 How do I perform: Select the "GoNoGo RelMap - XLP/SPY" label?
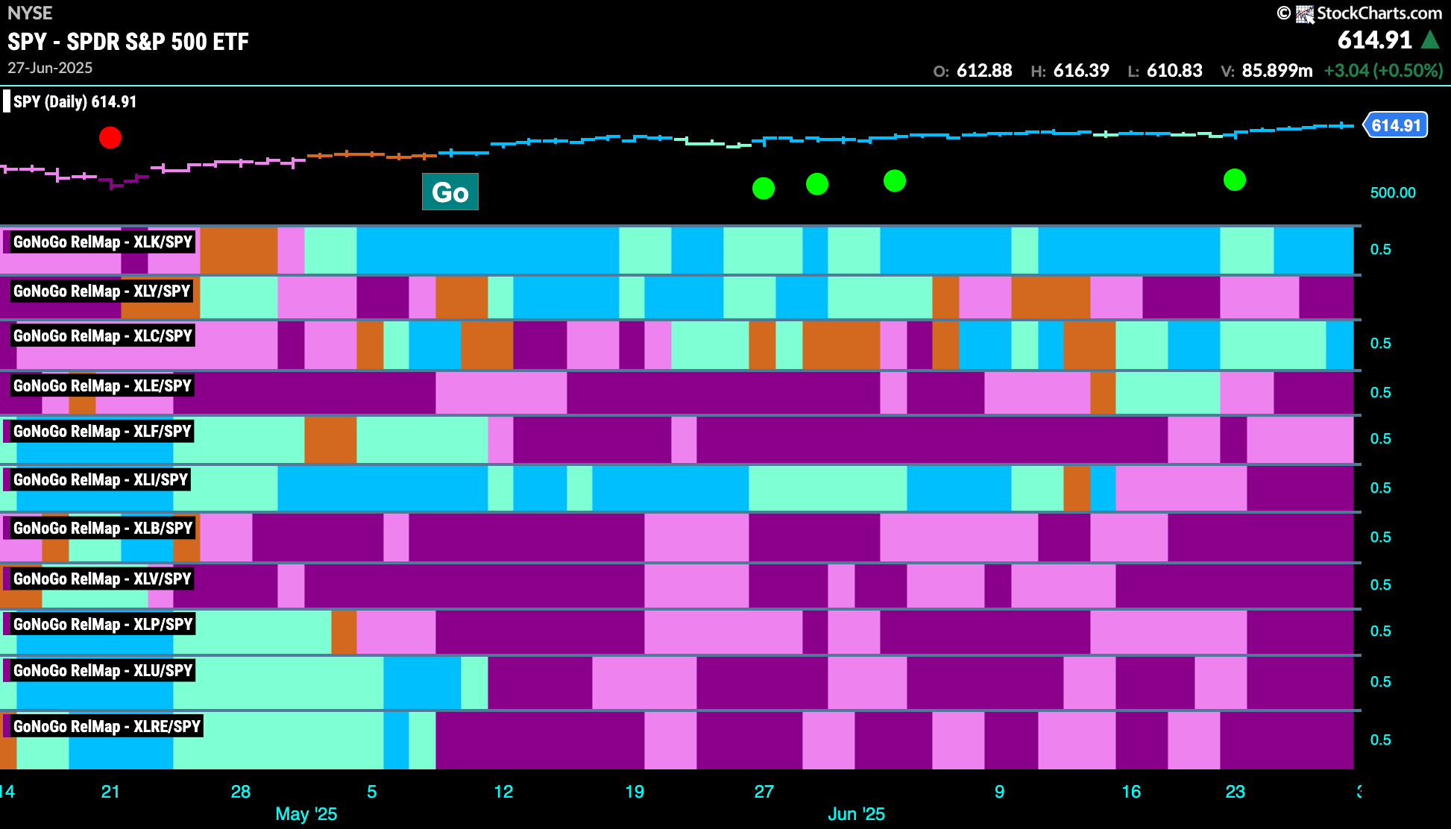click(x=103, y=624)
